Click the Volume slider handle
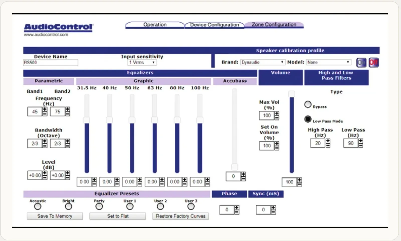The image size is (401, 241). click(292, 94)
